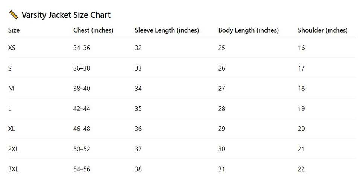The image size is (361, 183).
Task: Select the Body Length (inches) header
Action: click(x=248, y=30)
